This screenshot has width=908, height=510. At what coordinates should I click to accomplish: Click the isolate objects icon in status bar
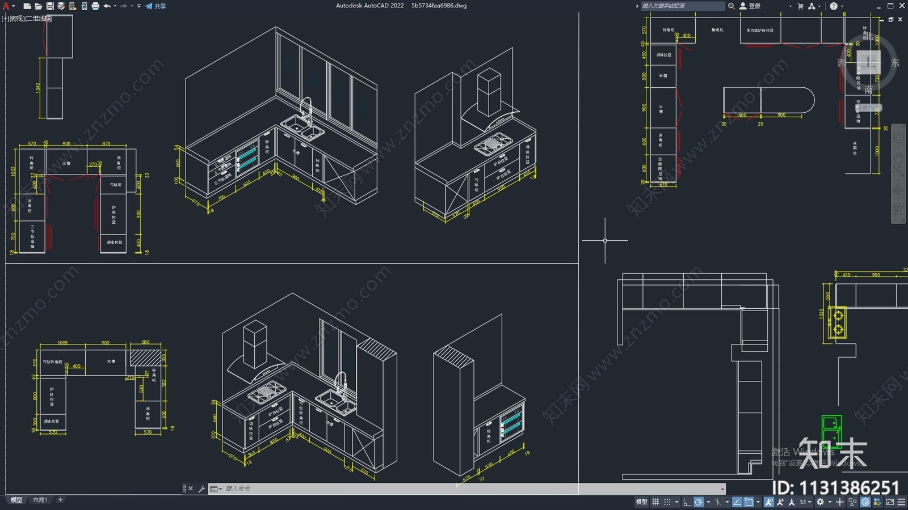click(x=852, y=502)
